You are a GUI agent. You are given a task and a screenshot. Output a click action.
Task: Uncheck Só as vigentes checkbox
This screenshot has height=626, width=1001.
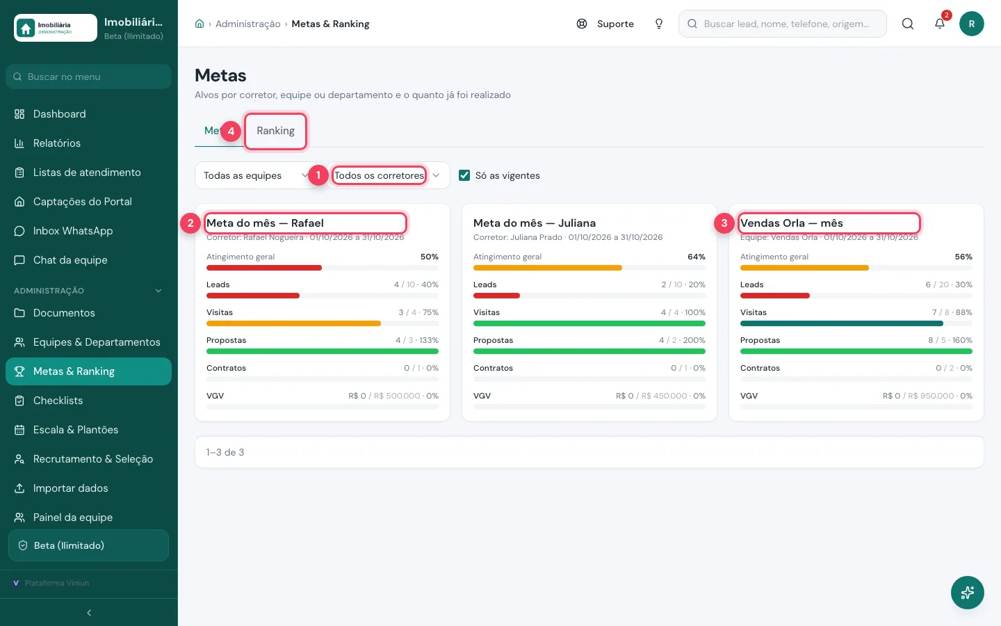pos(464,175)
